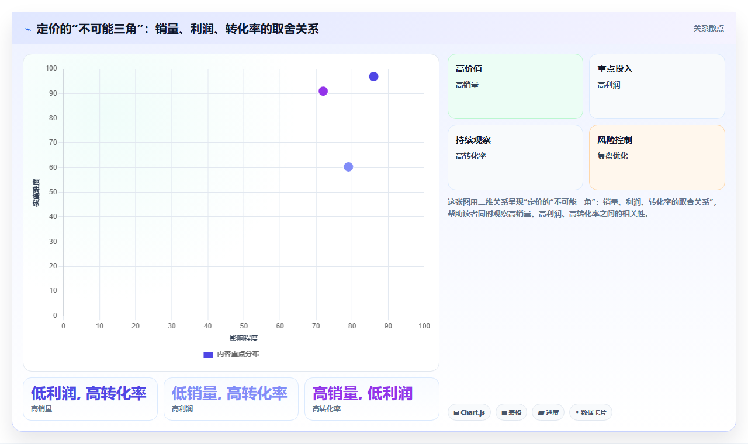Click the 低销量, 高转化率 summary card
The width and height of the screenshot is (748, 444).
point(231,399)
